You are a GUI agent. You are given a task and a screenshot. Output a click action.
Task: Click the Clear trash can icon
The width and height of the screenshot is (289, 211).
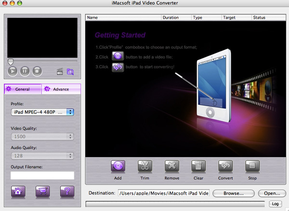198,166
